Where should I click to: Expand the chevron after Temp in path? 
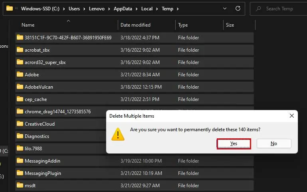(x=177, y=8)
